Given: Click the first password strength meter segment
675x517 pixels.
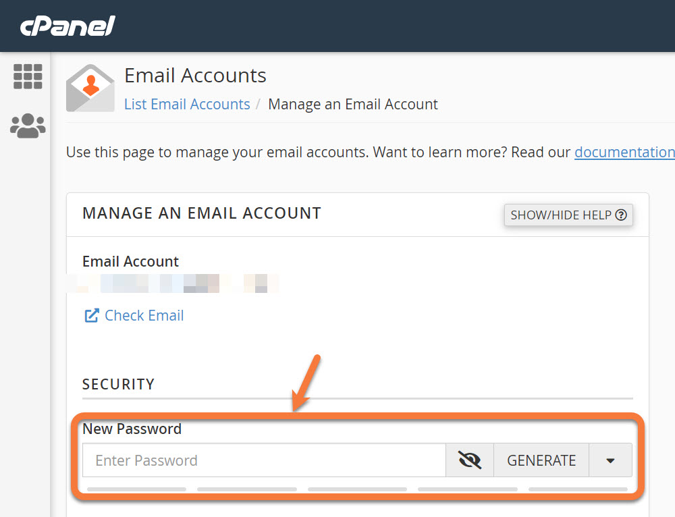Looking at the screenshot, I should point(136,489).
